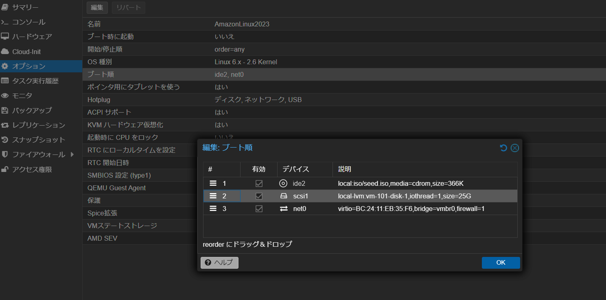Select the 保護 protection row

tap(140, 200)
